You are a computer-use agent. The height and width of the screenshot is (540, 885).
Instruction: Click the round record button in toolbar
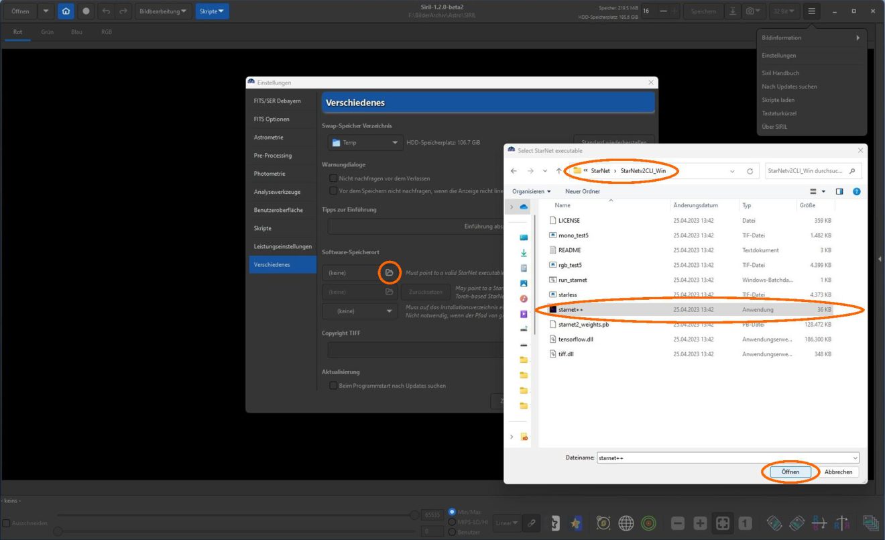pyautogui.click(x=86, y=11)
